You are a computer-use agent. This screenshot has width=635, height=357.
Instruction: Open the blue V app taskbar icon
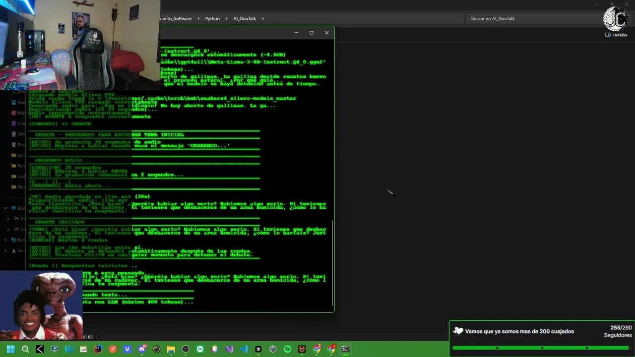pos(127,349)
